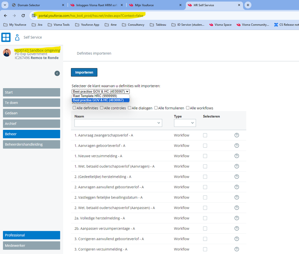Check the Alle dialogen checkbox

[x=129, y=108]
